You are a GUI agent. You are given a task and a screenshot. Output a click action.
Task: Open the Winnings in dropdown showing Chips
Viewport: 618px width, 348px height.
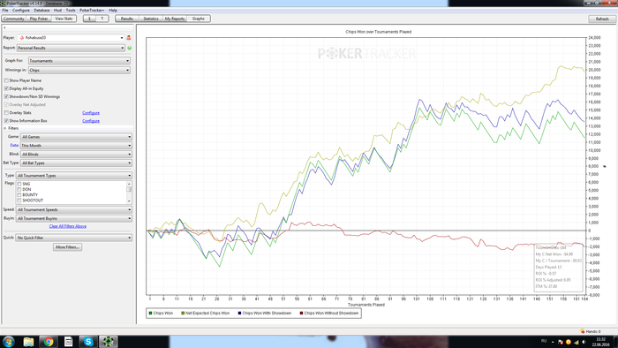pos(79,70)
